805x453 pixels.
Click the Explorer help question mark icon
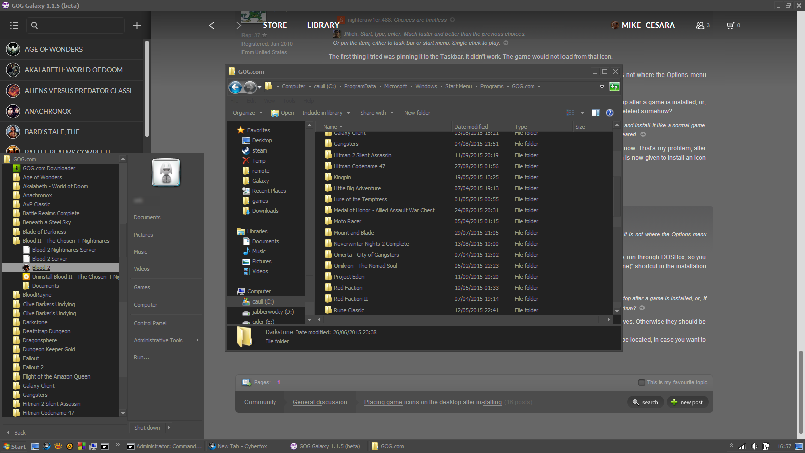(x=609, y=113)
